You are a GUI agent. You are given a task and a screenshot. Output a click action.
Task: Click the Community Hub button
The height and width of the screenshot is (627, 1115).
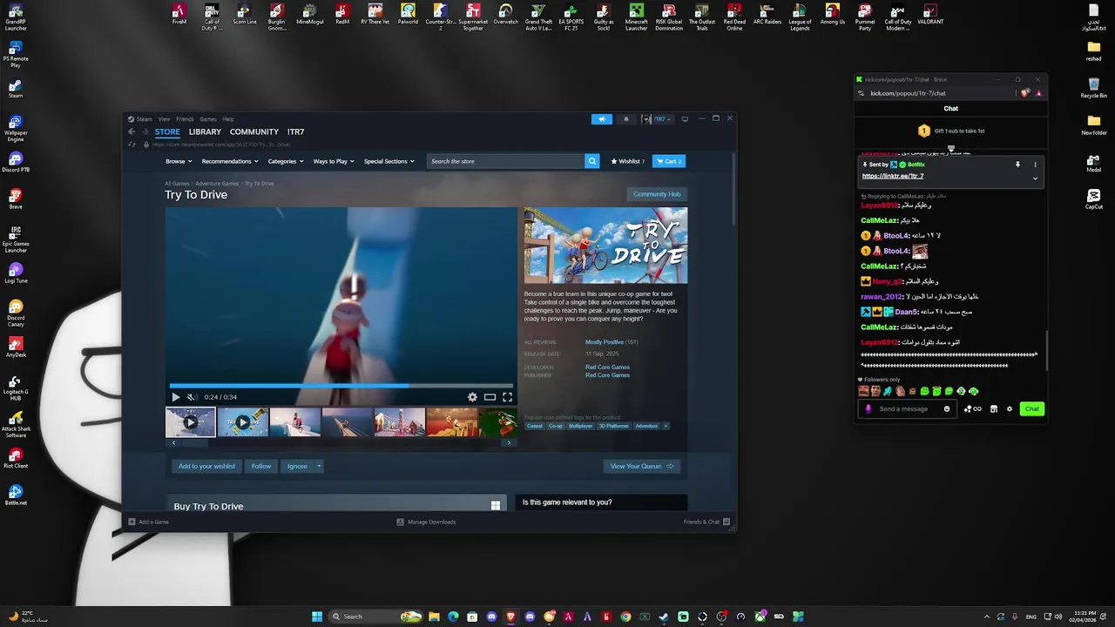657,194
